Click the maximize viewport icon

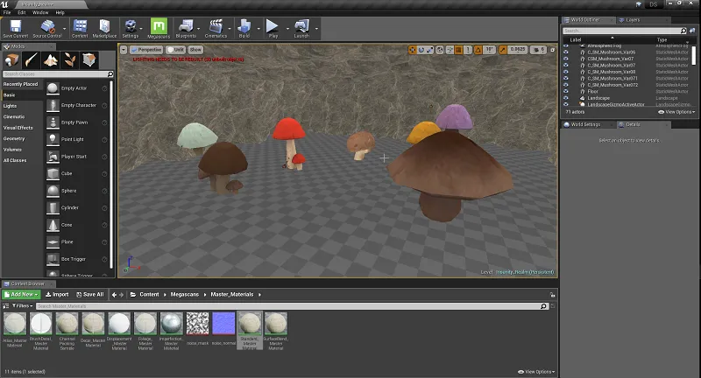[x=553, y=50]
